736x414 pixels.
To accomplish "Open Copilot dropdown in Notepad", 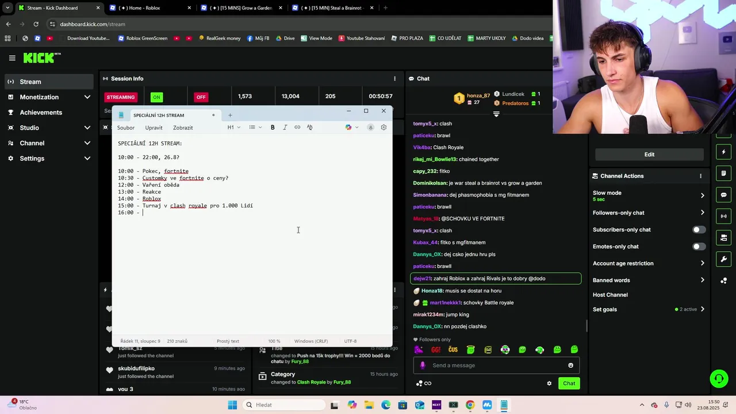I will click(x=352, y=128).
